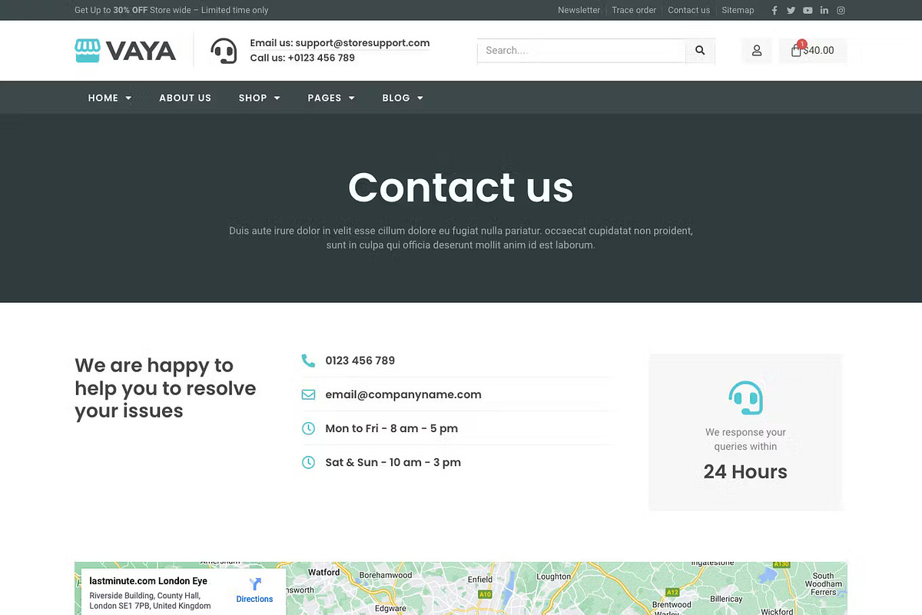The height and width of the screenshot is (615, 922).
Task: Expand the HOME menu dropdown arrow
Action: (128, 98)
